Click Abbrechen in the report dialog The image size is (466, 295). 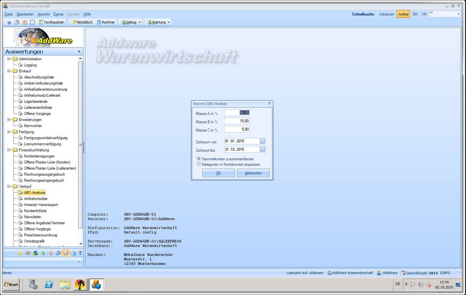[x=253, y=173]
